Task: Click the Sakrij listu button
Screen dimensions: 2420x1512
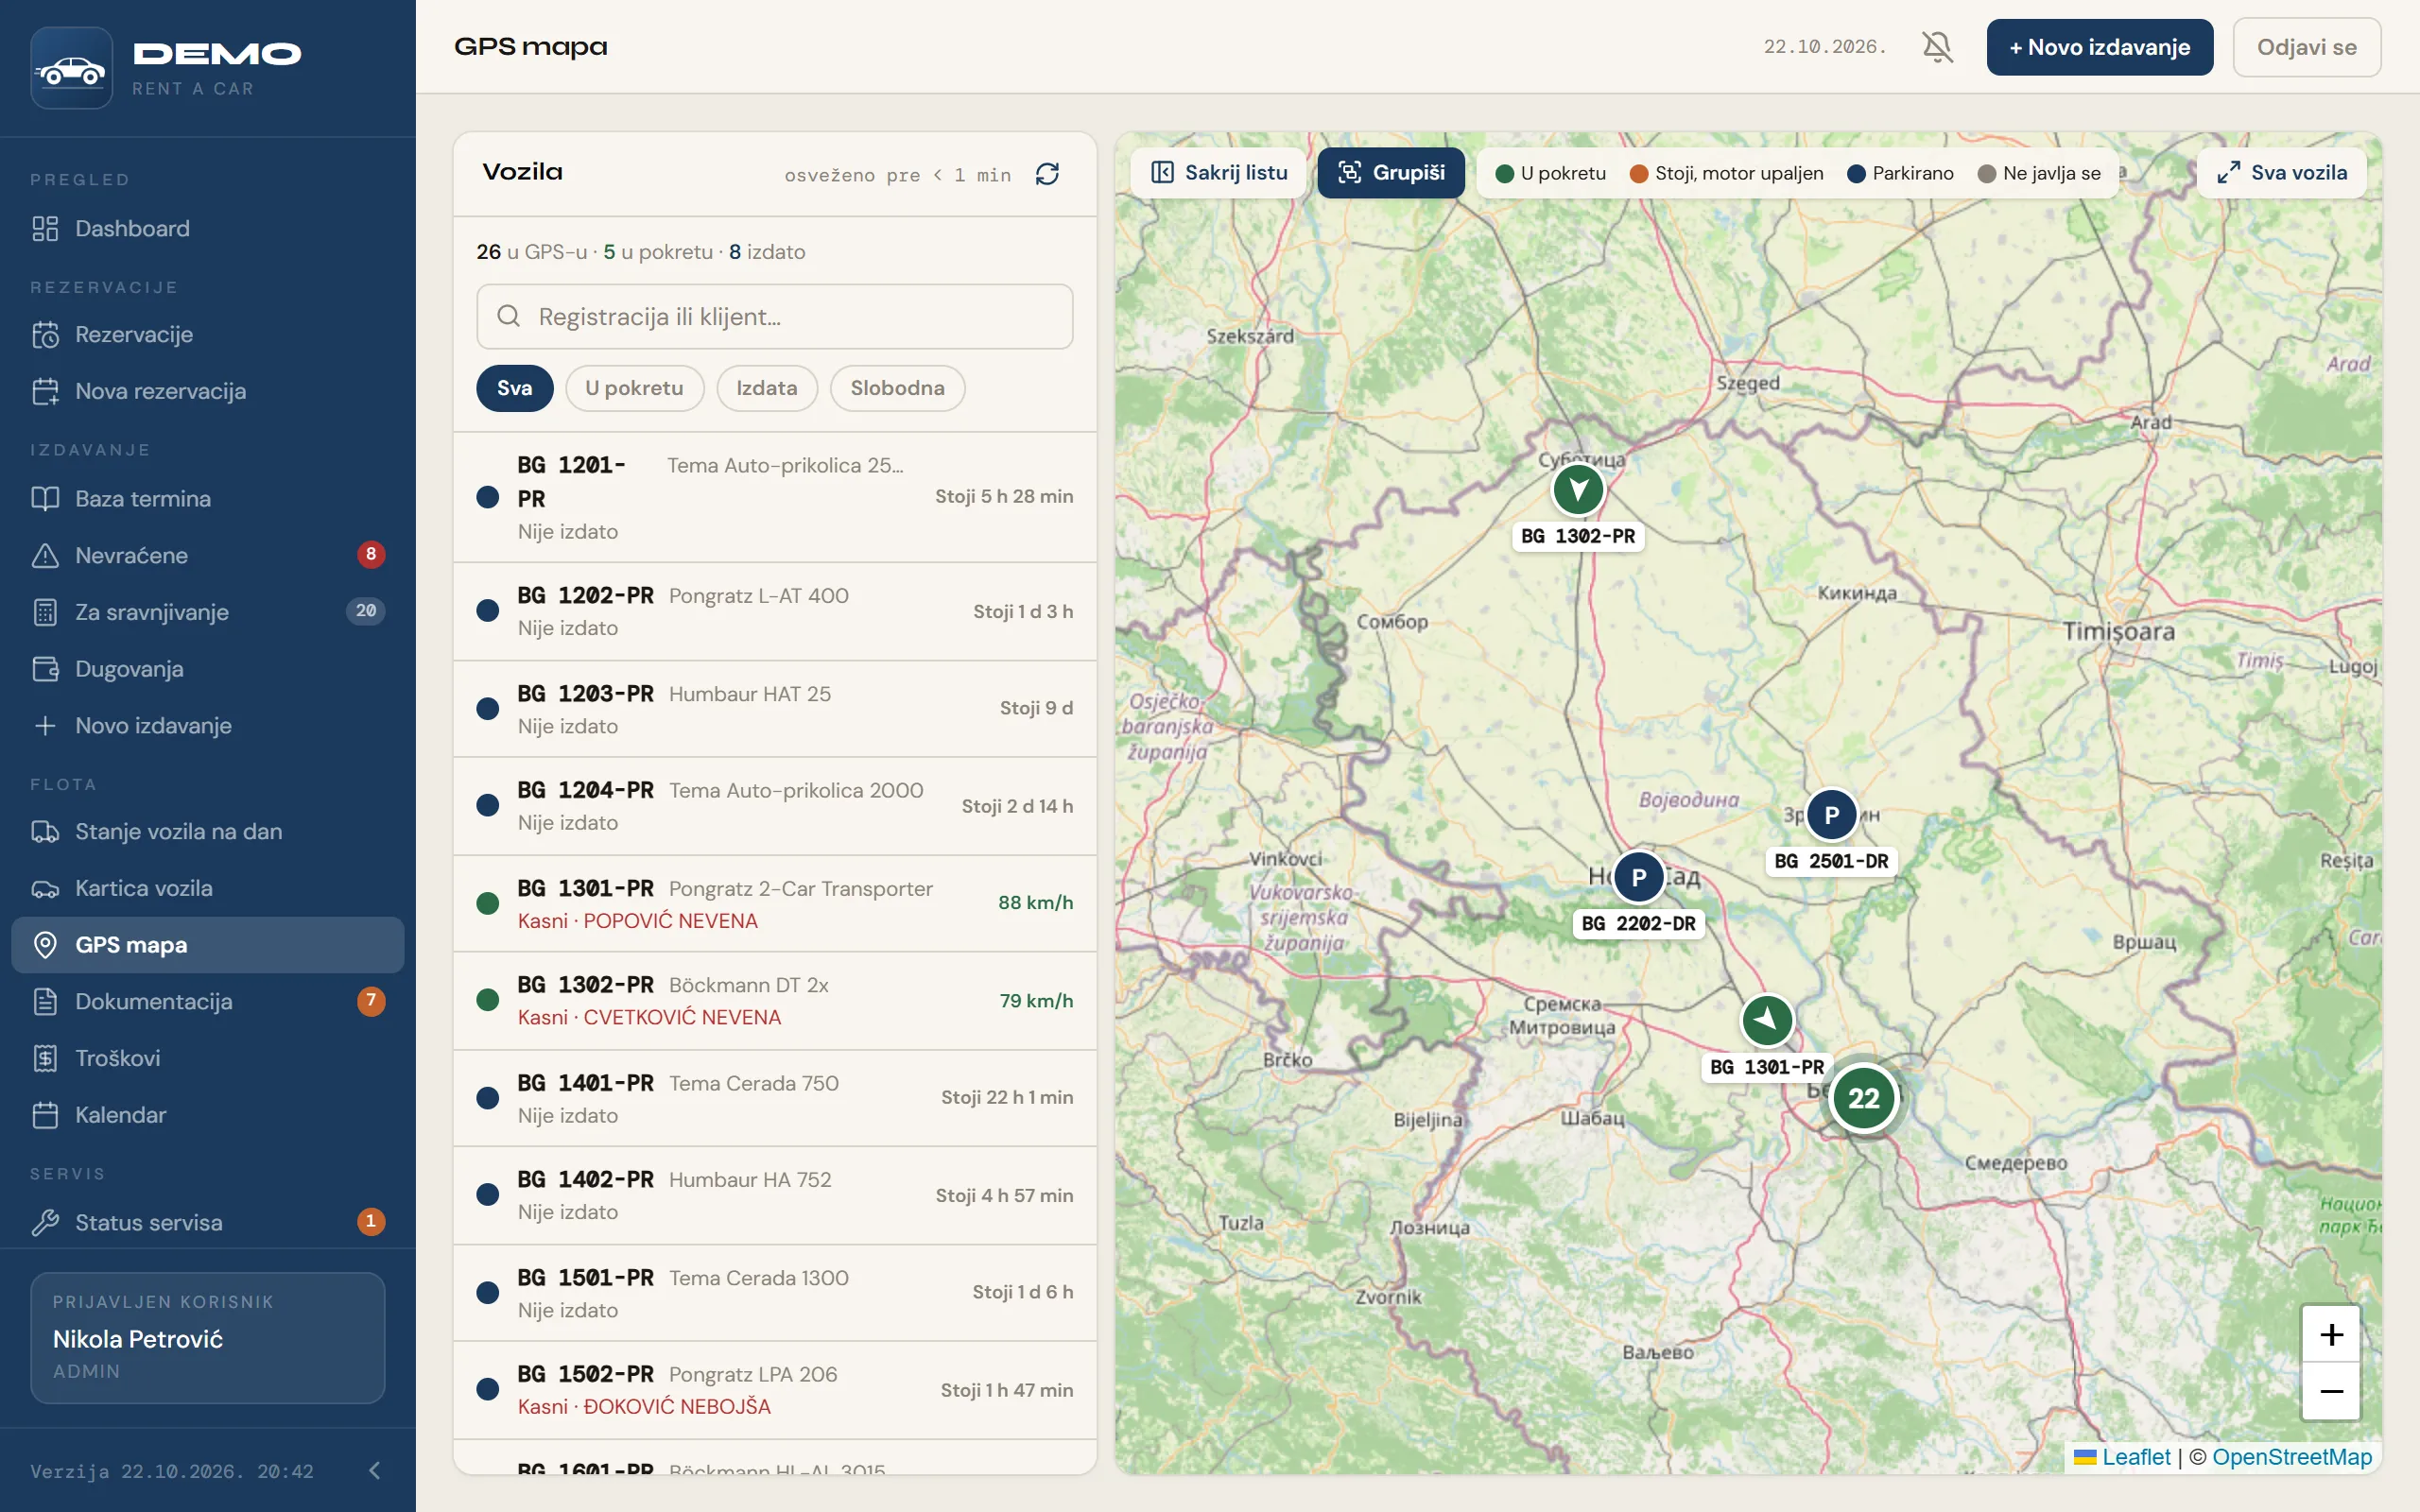Action: 1219,173
